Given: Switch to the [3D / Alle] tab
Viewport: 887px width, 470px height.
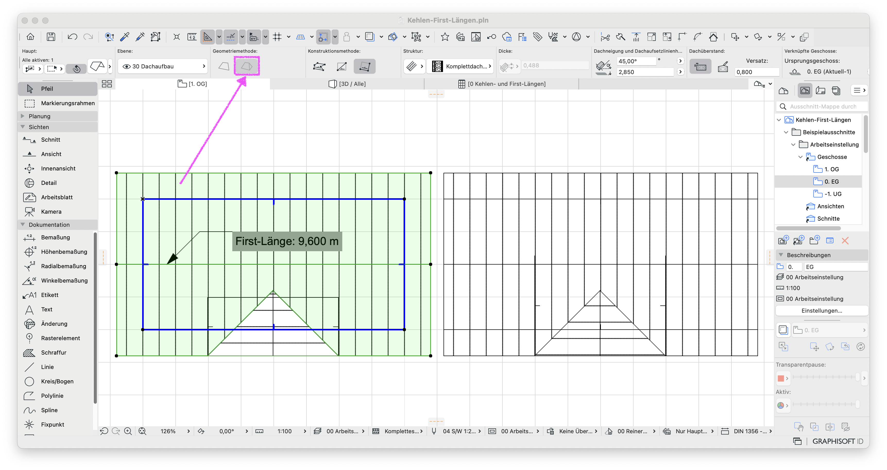Looking at the screenshot, I should [347, 84].
